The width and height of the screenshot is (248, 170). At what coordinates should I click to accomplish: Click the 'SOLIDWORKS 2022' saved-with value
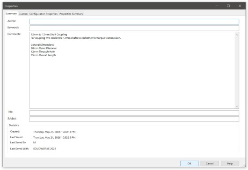coord(44,149)
